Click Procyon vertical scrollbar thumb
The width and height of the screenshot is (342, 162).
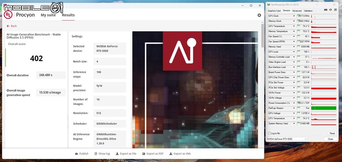[x=262, y=36]
